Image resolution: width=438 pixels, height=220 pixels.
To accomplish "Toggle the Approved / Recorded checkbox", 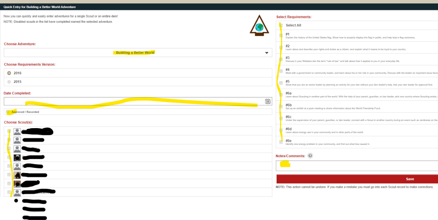I will coord(9,112).
